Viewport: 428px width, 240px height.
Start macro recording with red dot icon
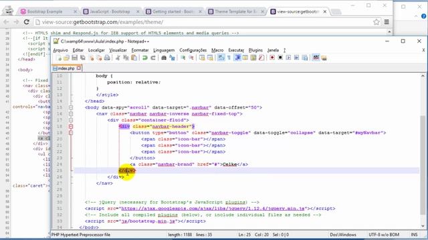(272, 58)
